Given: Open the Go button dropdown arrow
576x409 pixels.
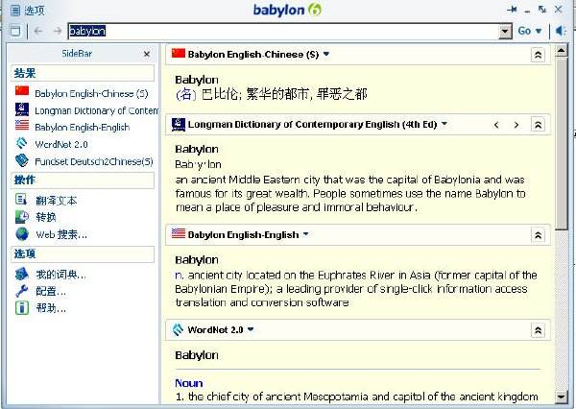Looking at the screenshot, I should coord(539,32).
